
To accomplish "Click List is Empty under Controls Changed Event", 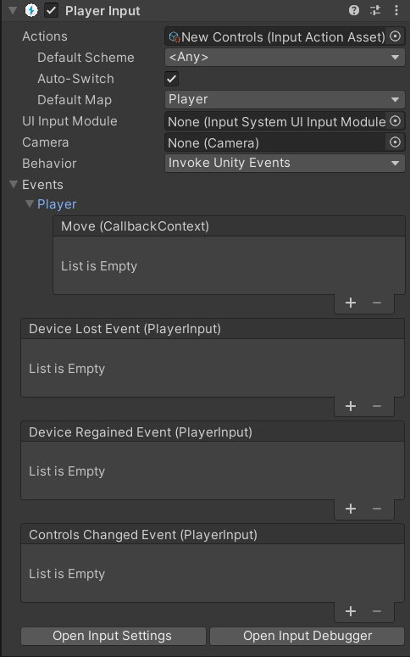I will 67,574.
